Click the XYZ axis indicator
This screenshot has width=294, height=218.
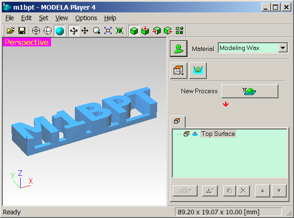(x=21, y=179)
